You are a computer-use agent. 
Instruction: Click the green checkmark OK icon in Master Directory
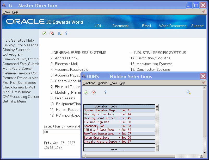click(44, 33)
